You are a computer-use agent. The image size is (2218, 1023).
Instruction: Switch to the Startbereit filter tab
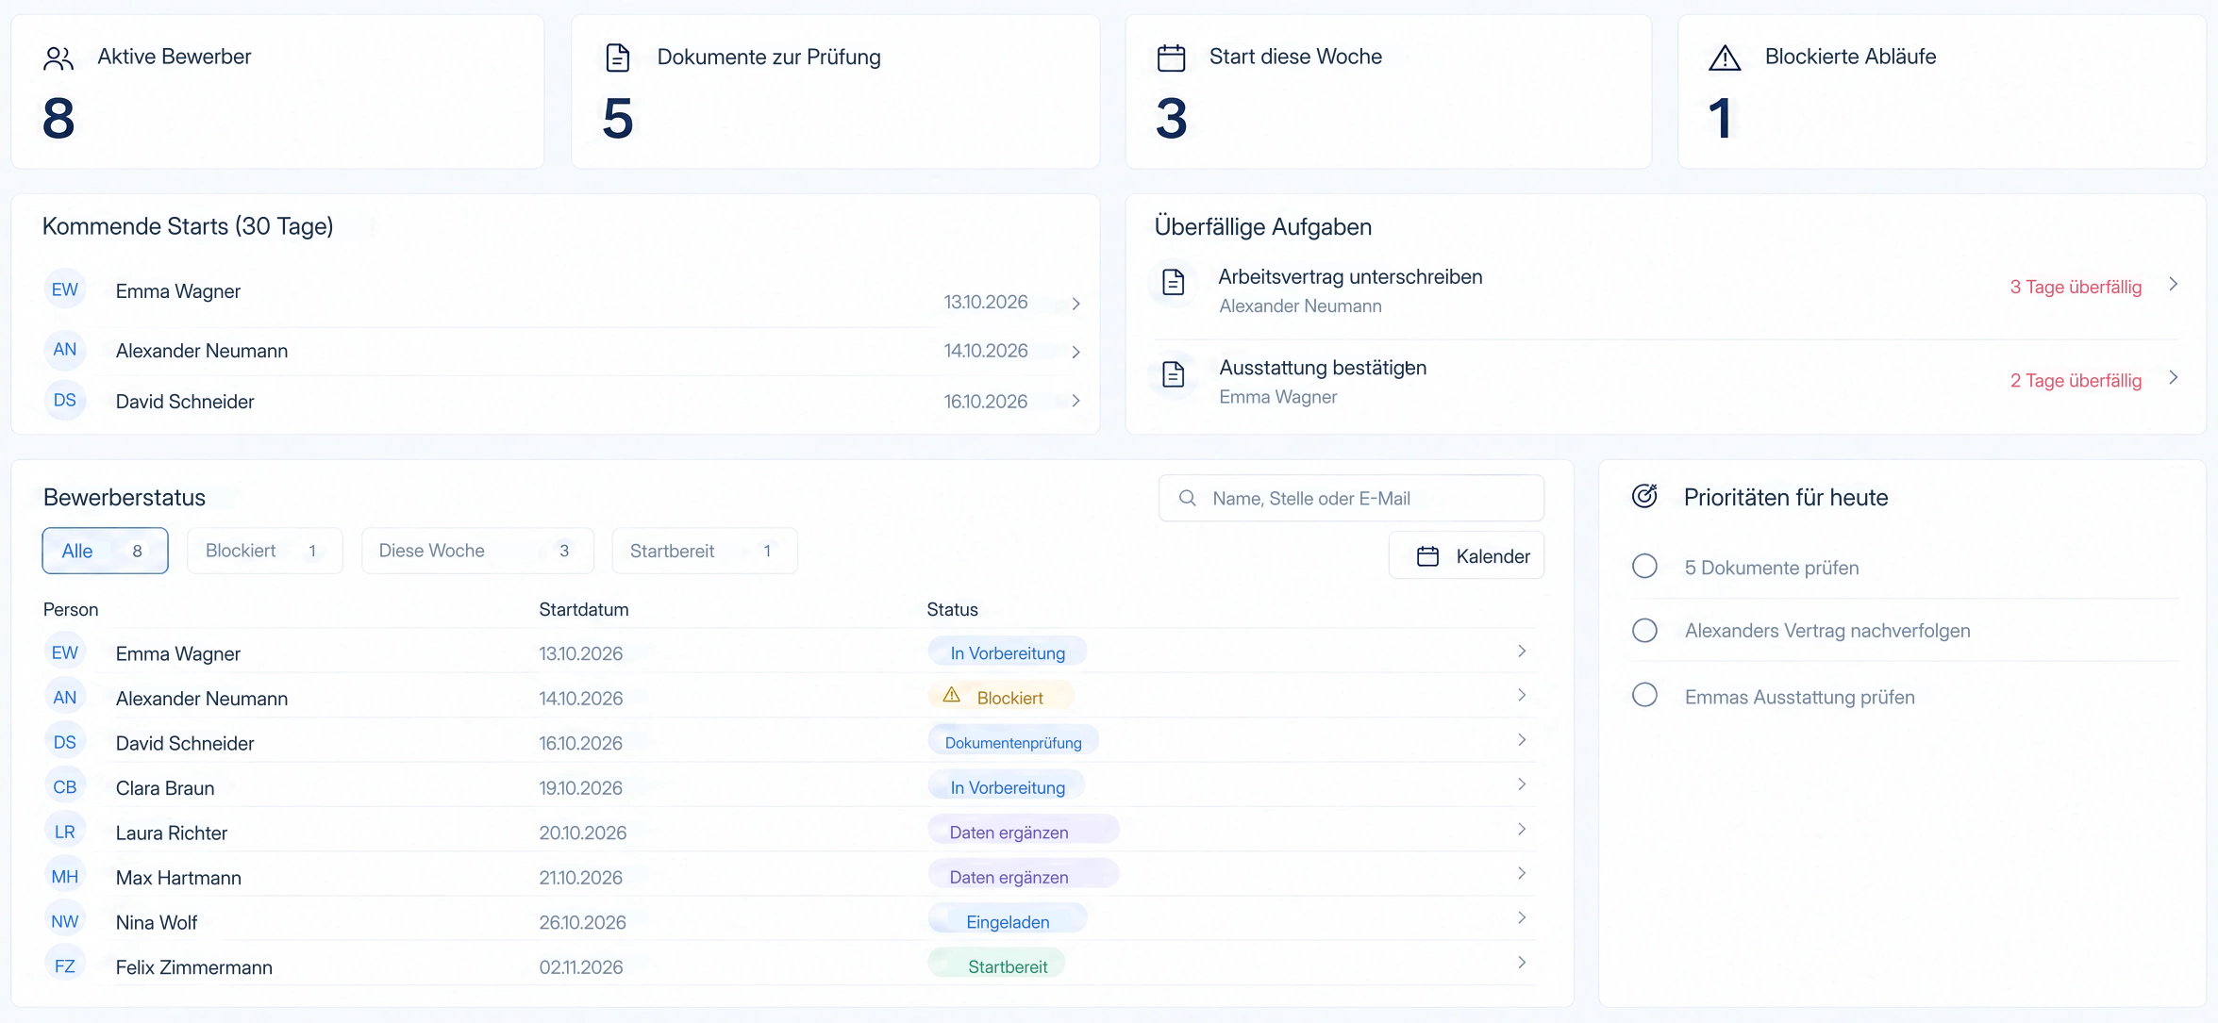[x=705, y=551]
